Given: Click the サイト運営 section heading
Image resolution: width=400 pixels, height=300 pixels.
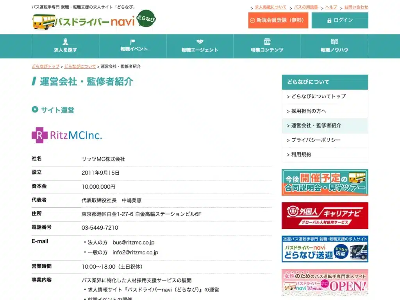Looking at the screenshot, I should click(x=57, y=110).
